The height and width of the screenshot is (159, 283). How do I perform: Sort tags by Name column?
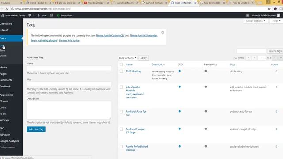point(129,64)
